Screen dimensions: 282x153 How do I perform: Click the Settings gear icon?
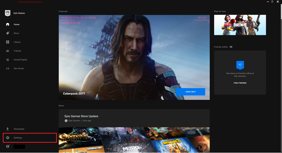coord(7,138)
